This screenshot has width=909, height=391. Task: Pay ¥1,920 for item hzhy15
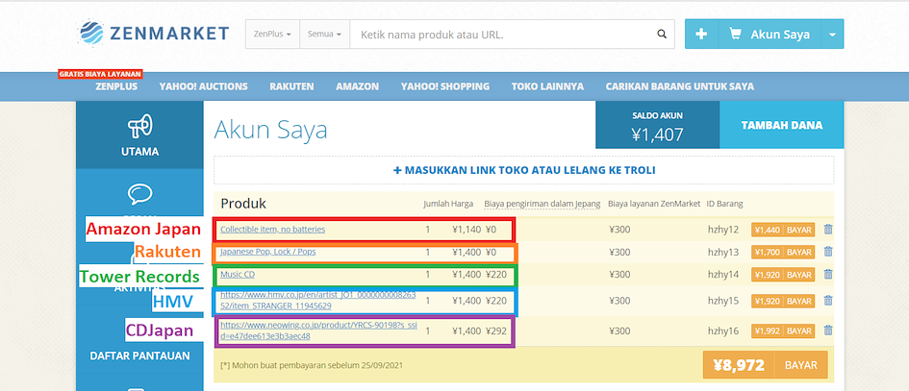[x=783, y=301]
